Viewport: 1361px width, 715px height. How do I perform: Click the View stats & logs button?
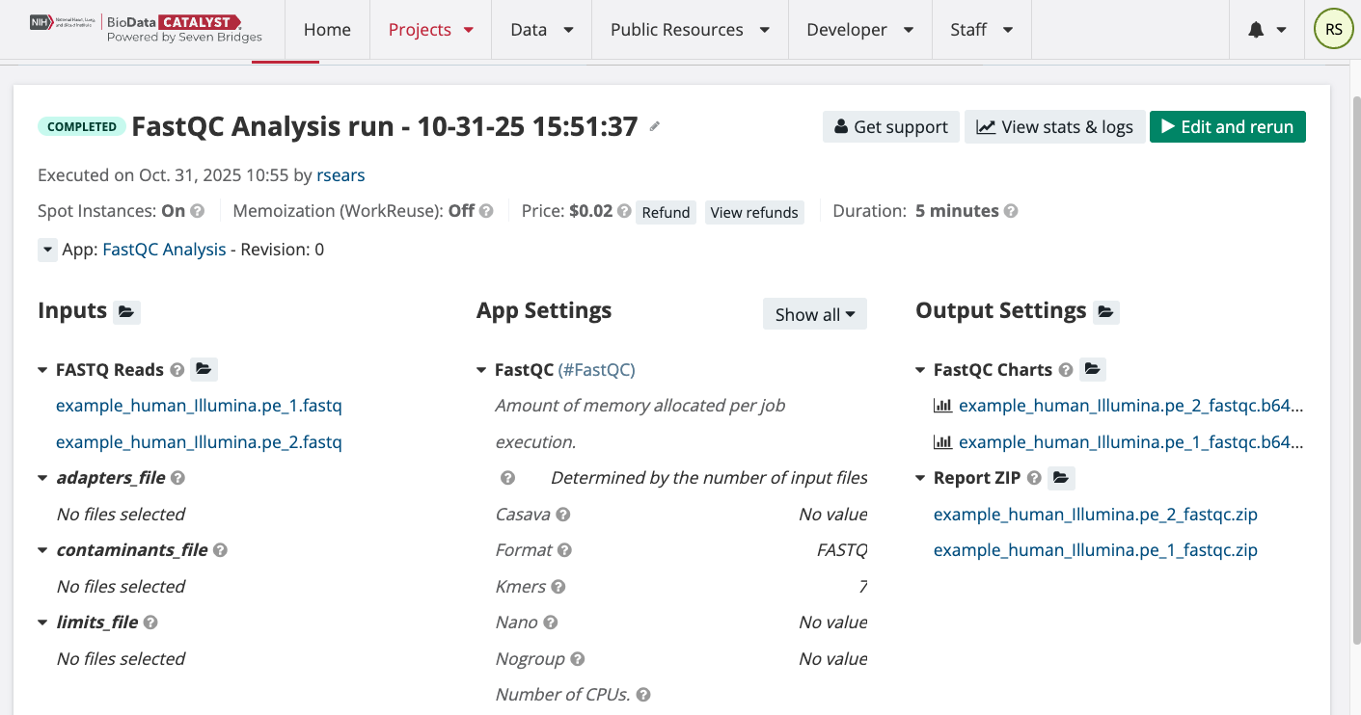(1054, 127)
